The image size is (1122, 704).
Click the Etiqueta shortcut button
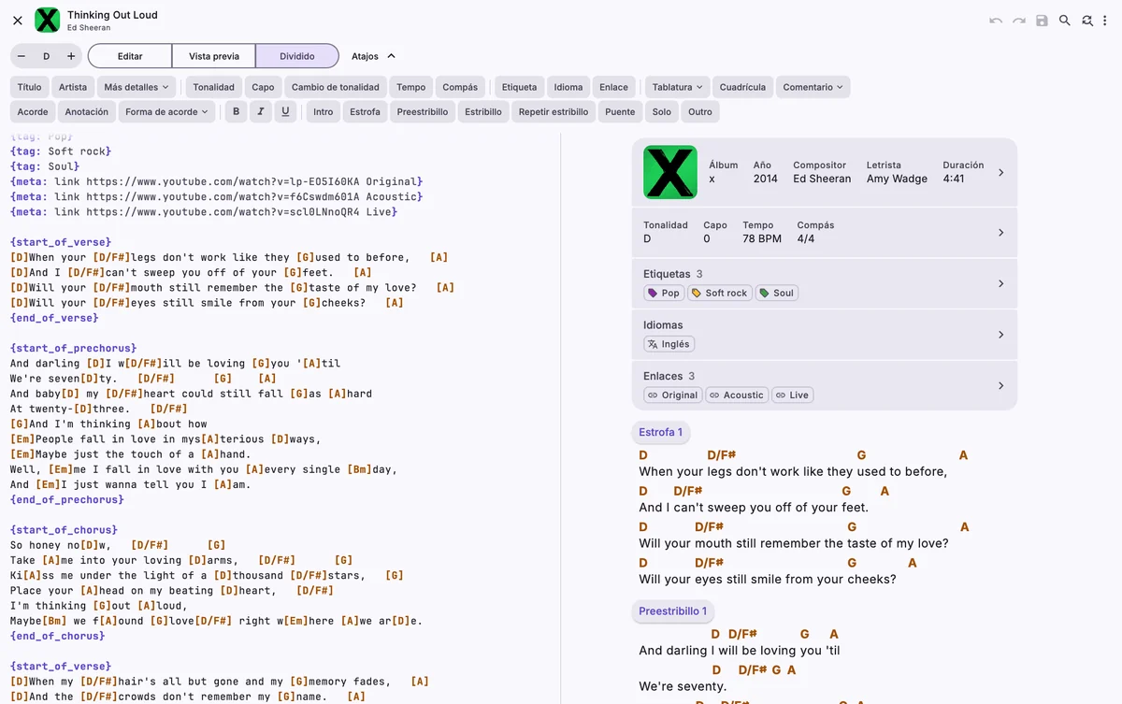coord(520,87)
